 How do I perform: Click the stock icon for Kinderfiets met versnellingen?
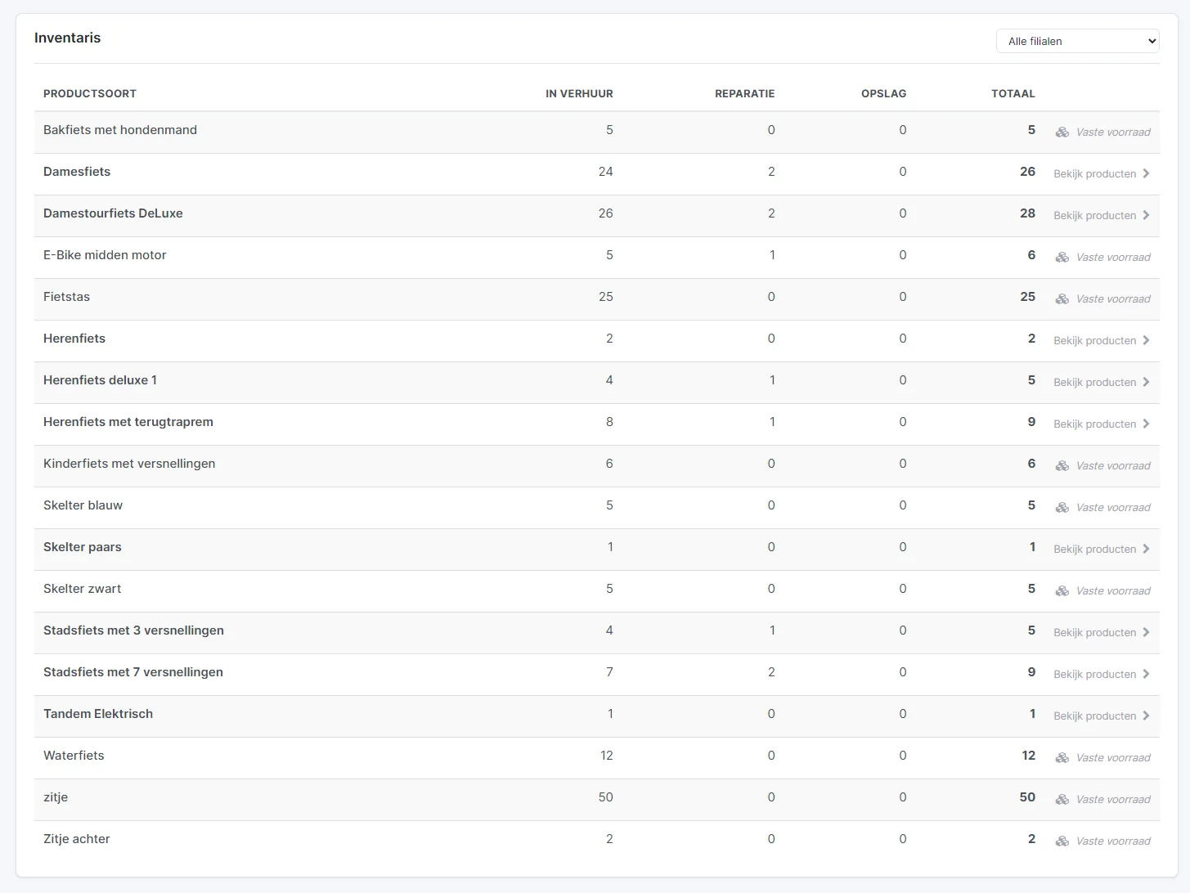tap(1062, 465)
